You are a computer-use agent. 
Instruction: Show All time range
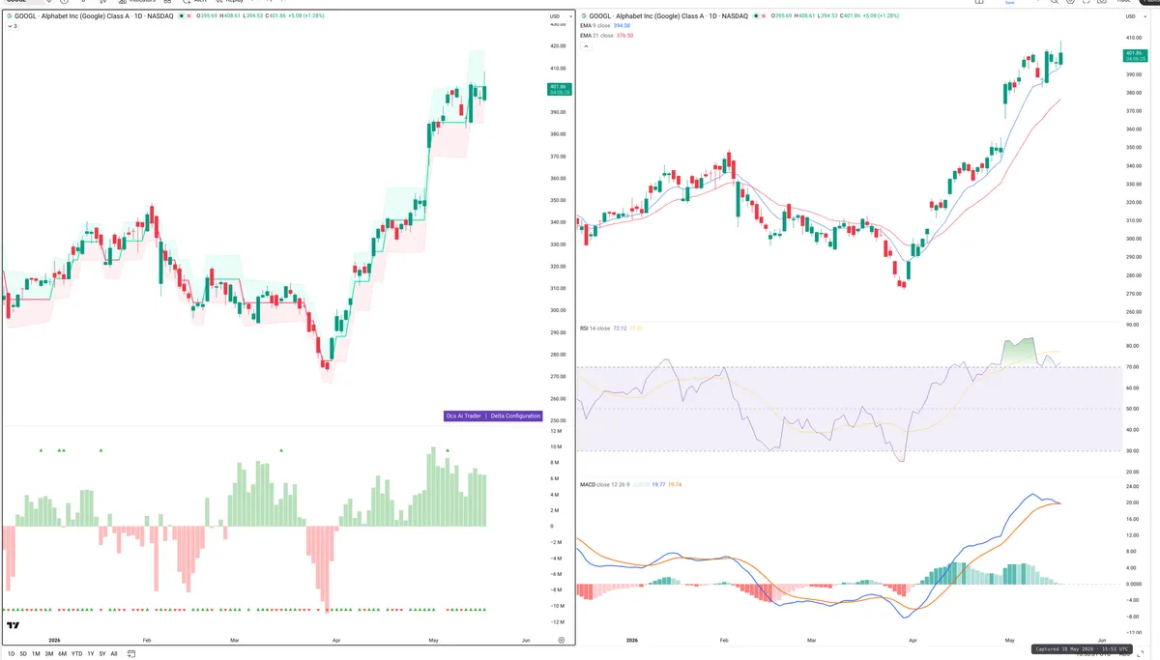click(x=114, y=654)
